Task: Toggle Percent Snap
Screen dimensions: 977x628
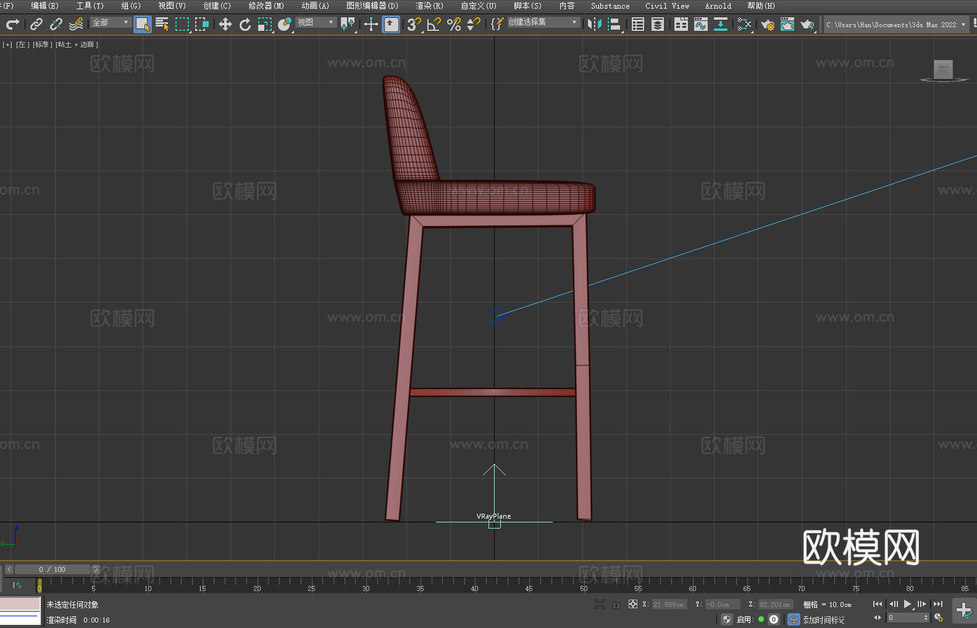Action: 454,24
